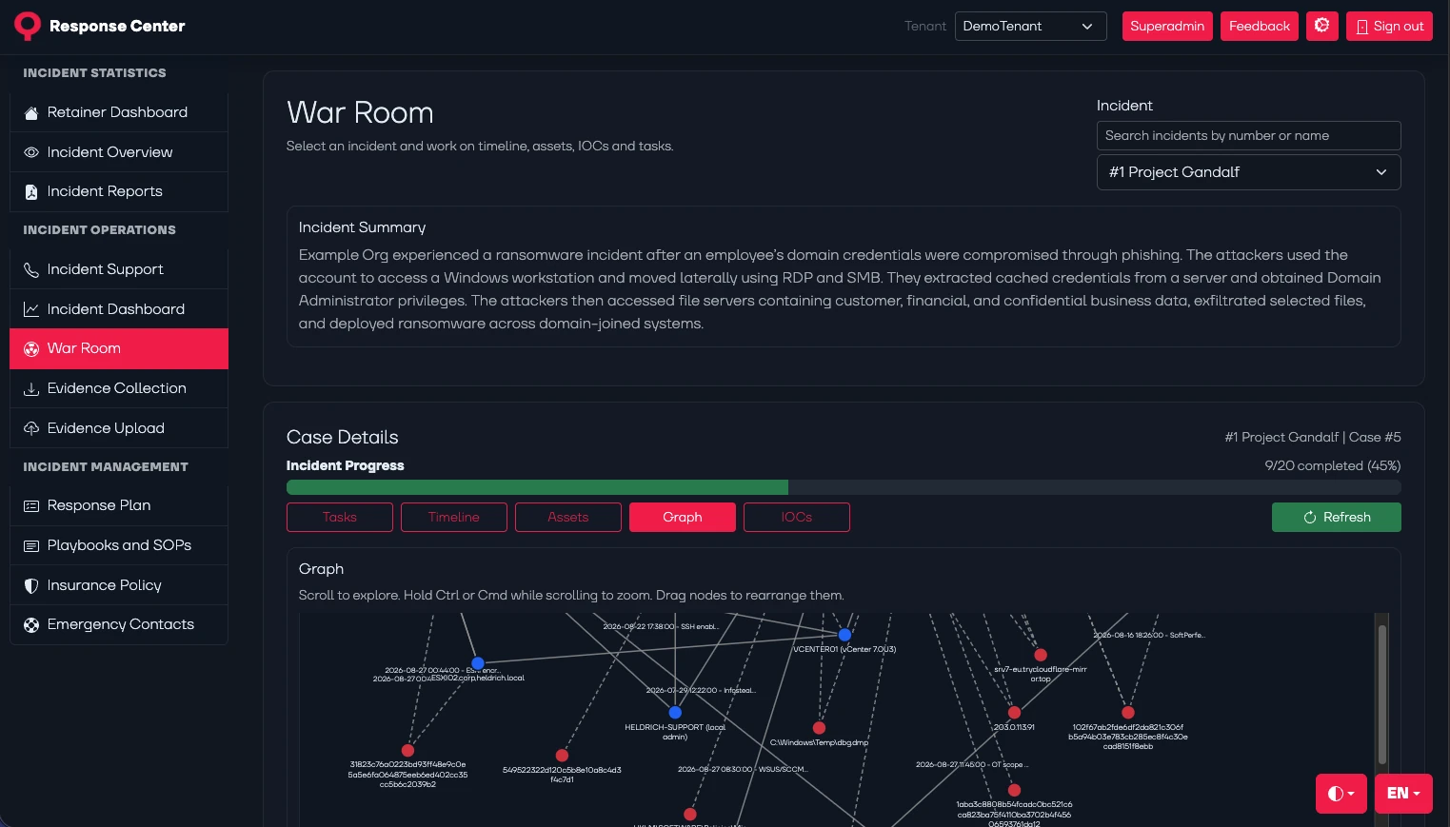Click the Evidence Upload cloud icon
This screenshot has width=1450, height=827.
31,428
